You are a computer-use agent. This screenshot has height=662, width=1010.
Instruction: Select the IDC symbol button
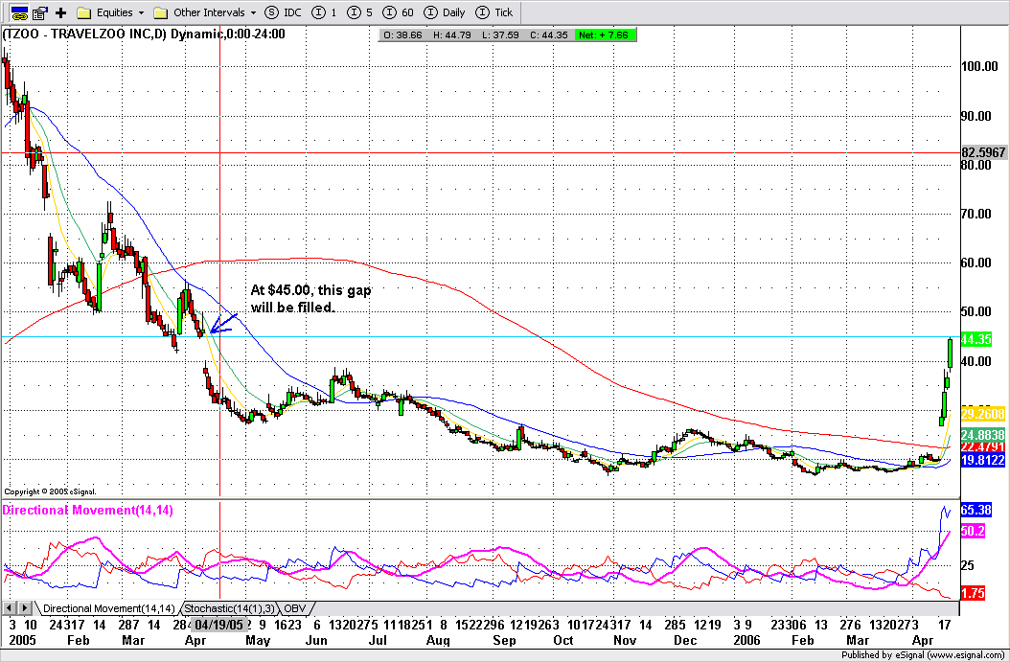coord(284,12)
